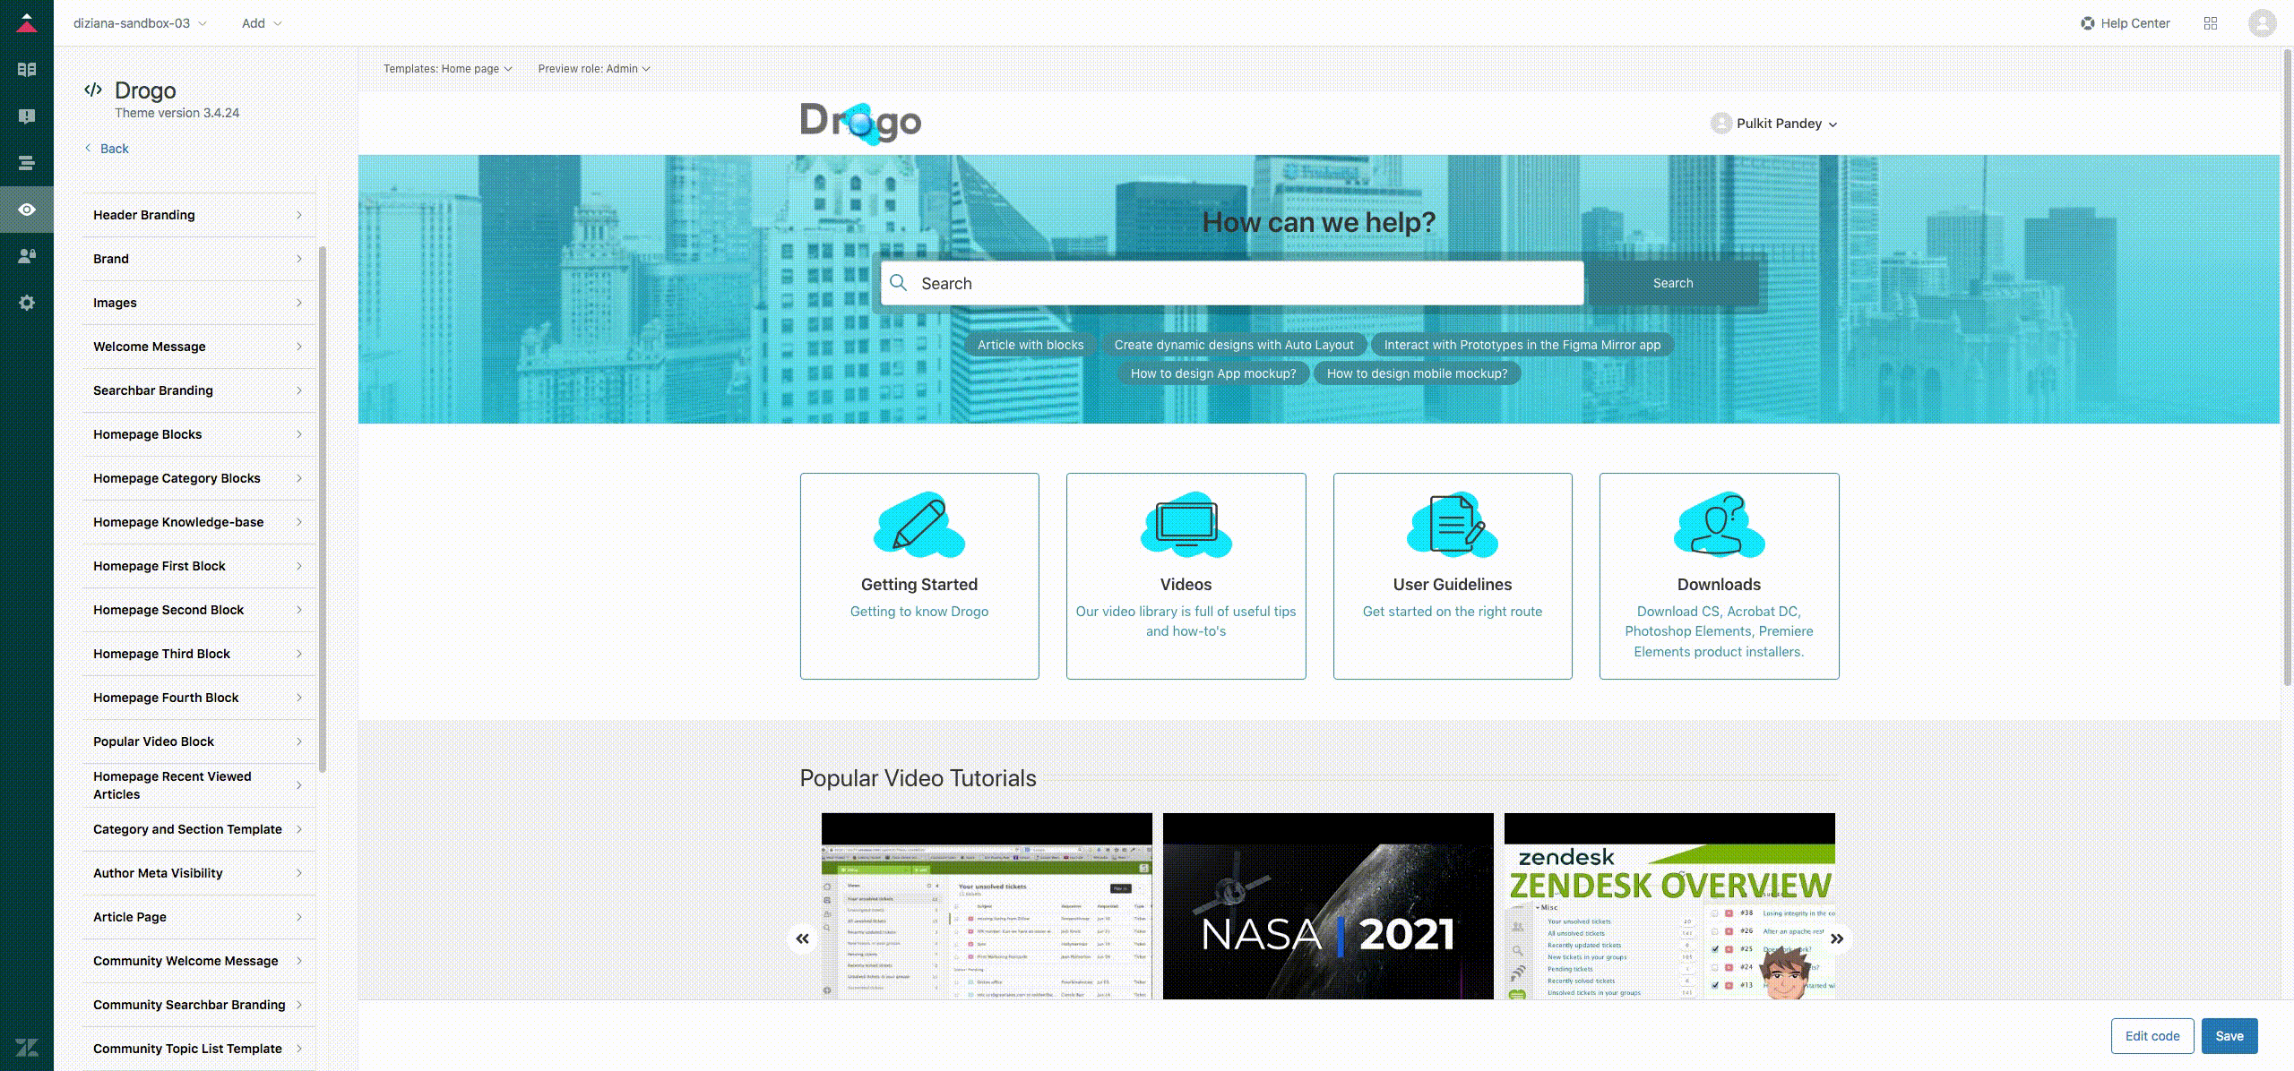
Task: Click the settings panel vertical scrollbar
Action: point(323,509)
